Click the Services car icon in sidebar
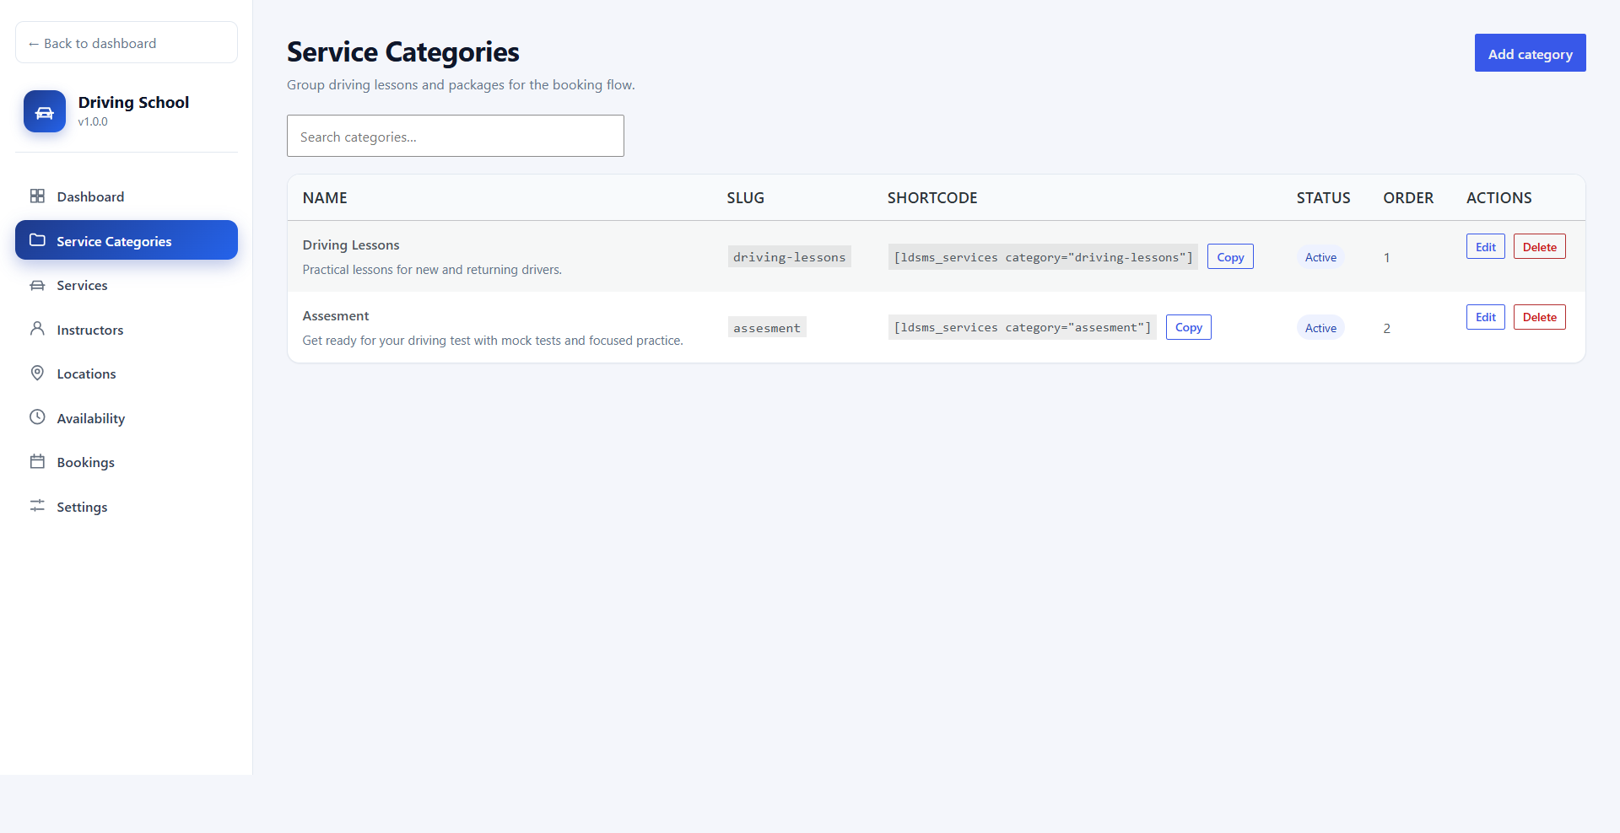The image size is (1620, 833). coord(37,285)
